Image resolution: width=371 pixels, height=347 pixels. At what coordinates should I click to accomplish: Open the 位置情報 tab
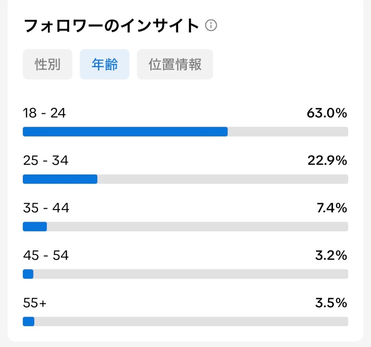(x=175, y=64)
